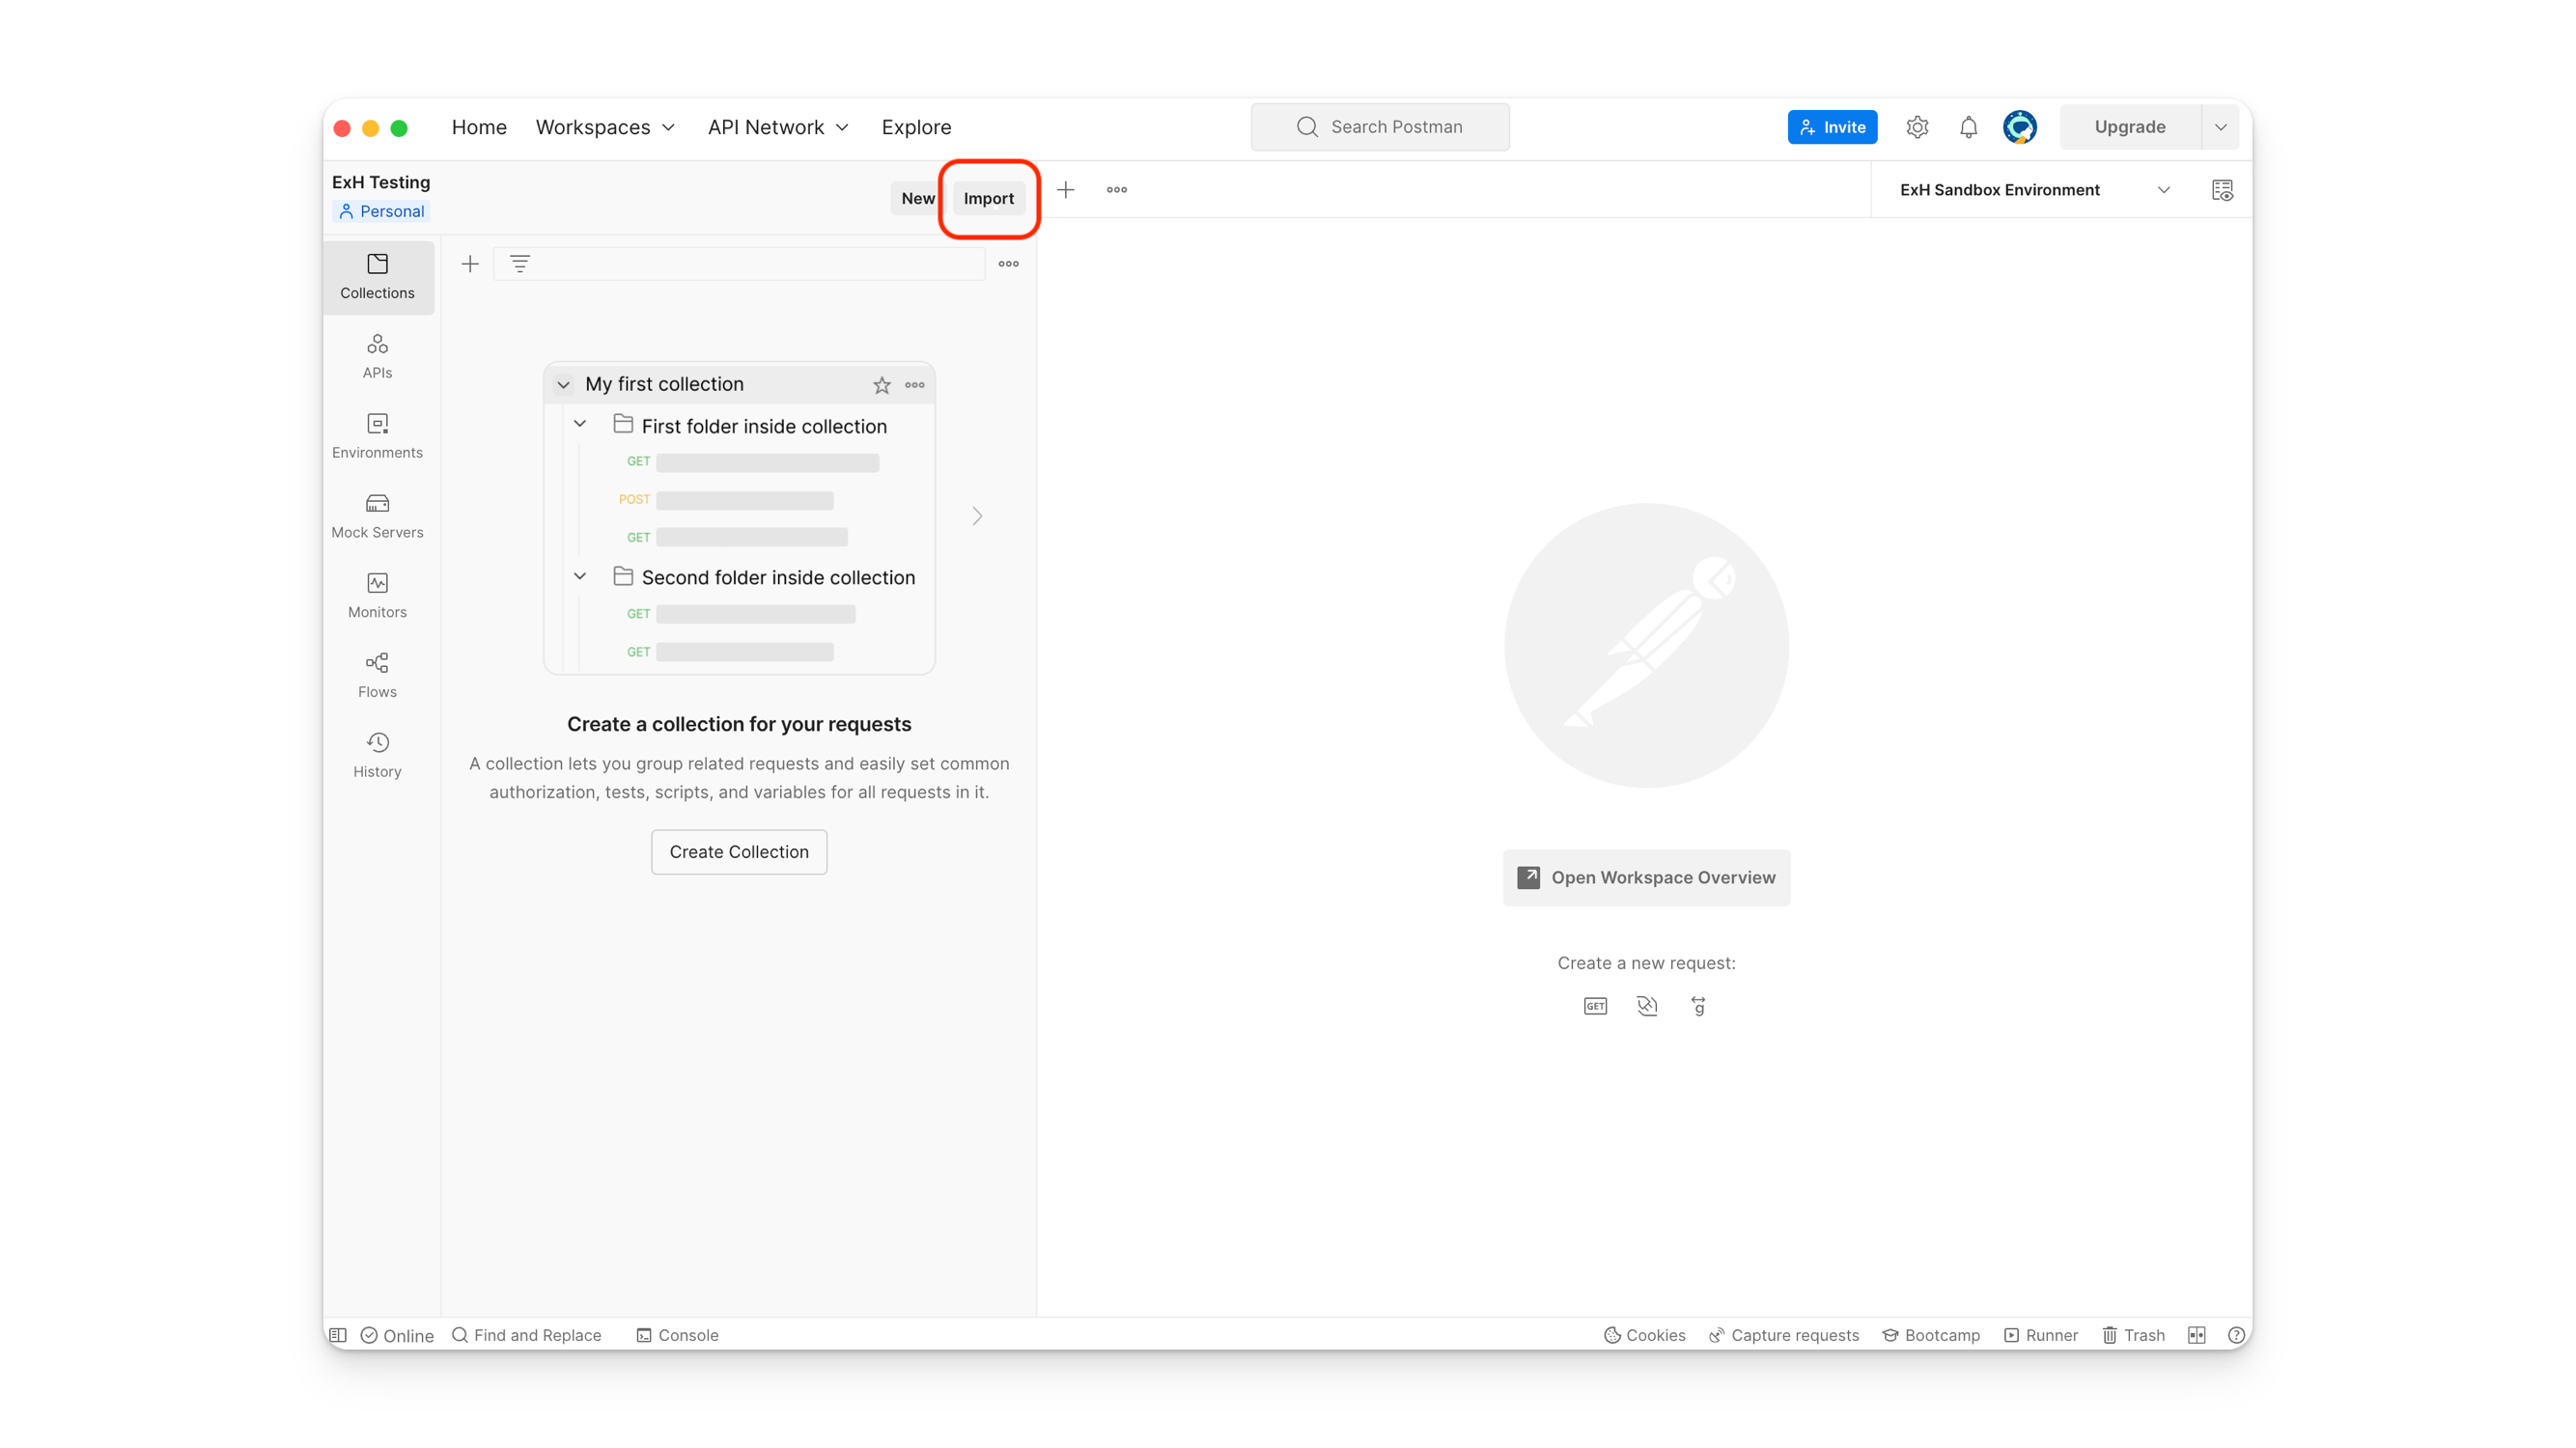2576x1448 pixels.
Task: Expand the Workspaces dropdown
Action: click(x=605, y=127)
